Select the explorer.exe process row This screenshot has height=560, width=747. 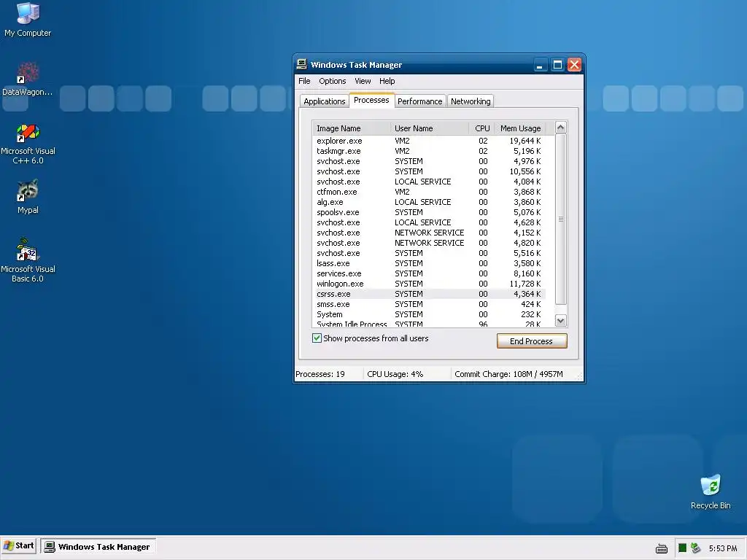[429, 141]
